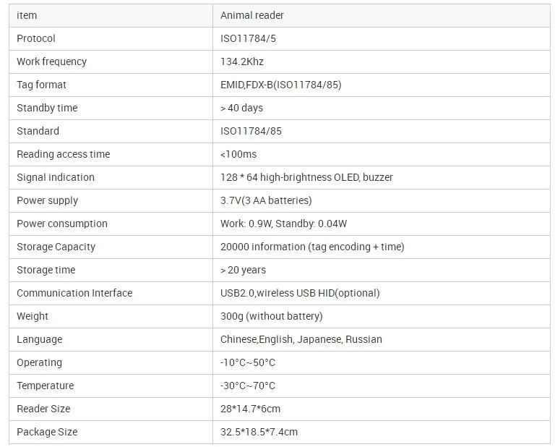Click the 'Tag format' row label
The image size is (555, 447).
pyautogui.click(x=41, y=85)
